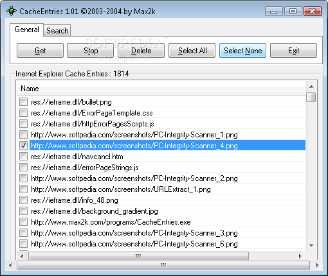Screen dimensions: 328x276
Task: Click the list's scroll down arrow
Action: point(311,246)
